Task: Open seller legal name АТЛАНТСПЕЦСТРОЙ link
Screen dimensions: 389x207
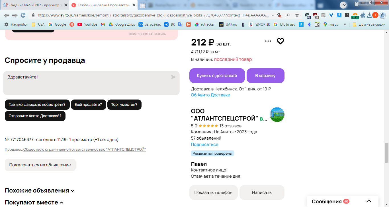Action: pos(85,150)
